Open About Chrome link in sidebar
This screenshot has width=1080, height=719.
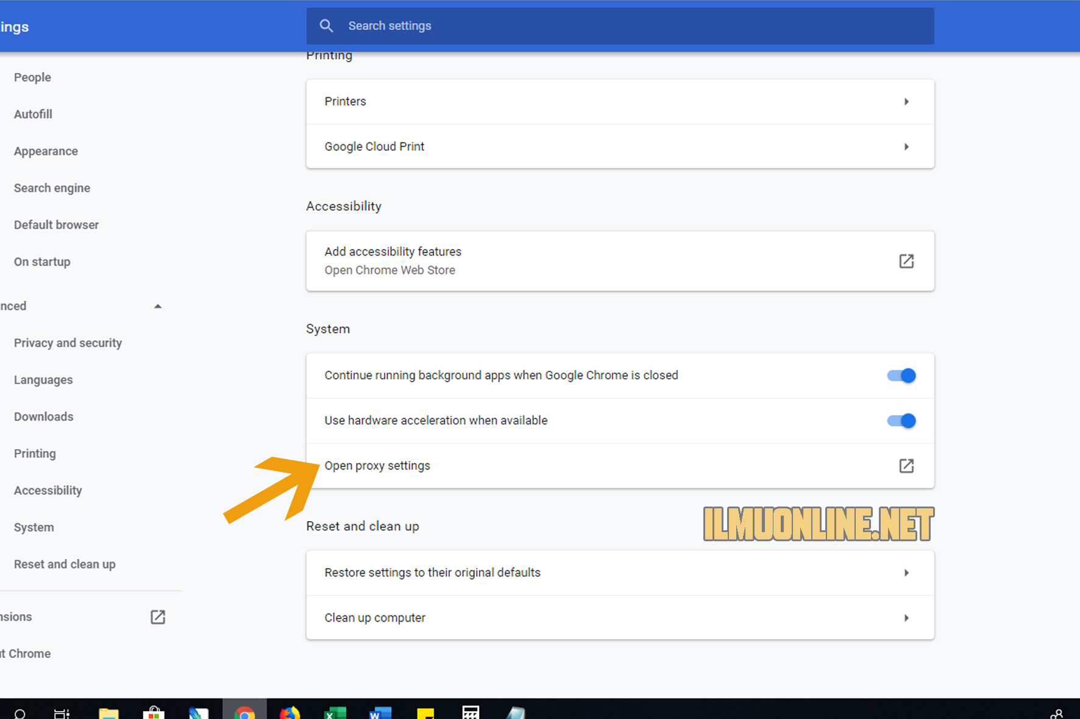(x=25, y=654)
